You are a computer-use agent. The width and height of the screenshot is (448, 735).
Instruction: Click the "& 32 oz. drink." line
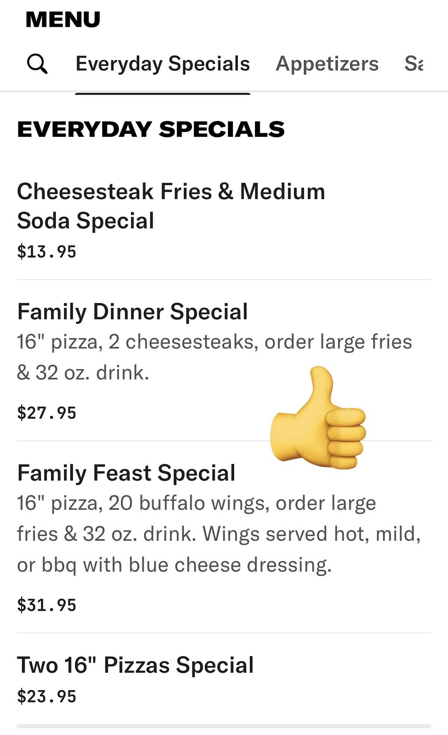[x=83, y=373]
